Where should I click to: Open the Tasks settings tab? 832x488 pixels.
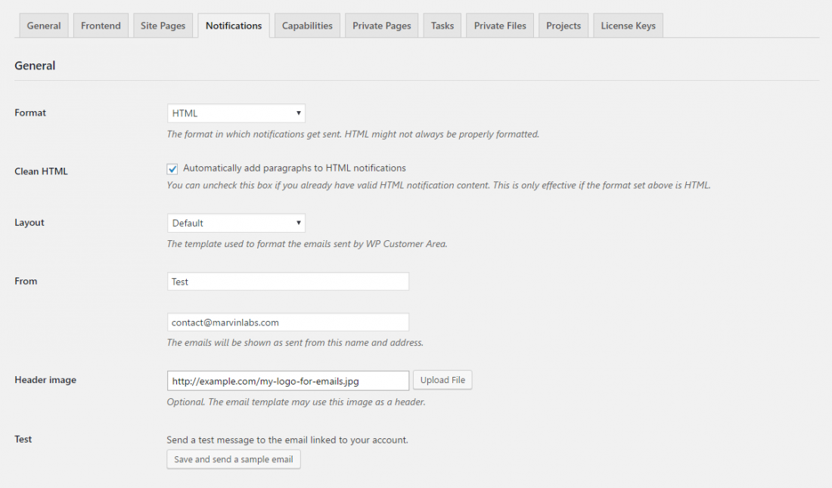[442, 25]
